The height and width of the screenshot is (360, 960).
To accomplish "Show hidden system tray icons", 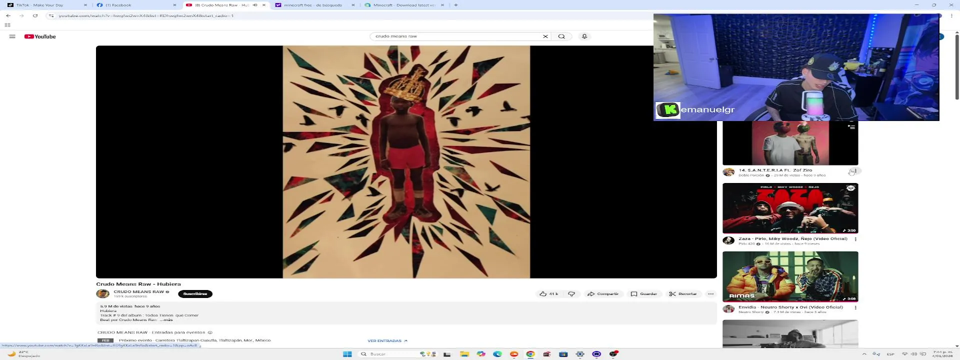I will tap(864, 354).
